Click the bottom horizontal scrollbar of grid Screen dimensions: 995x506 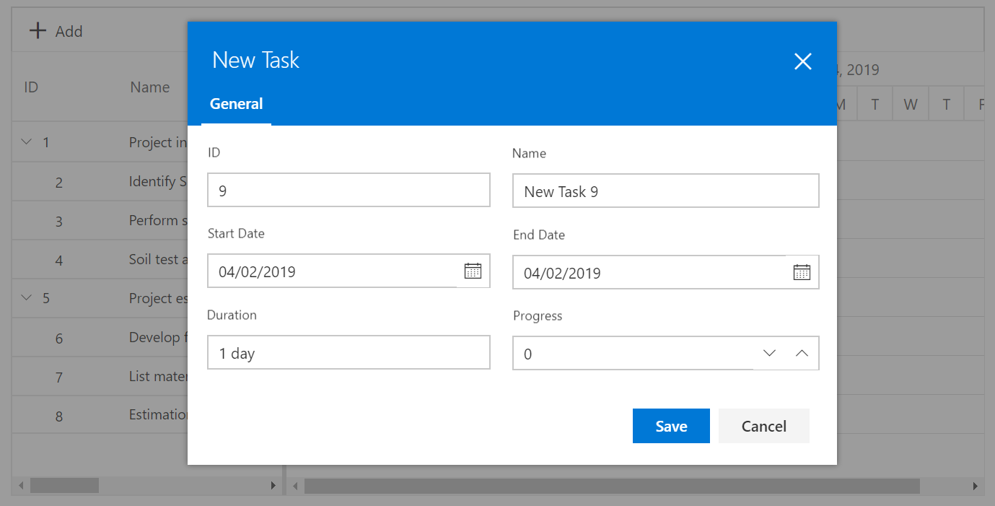pos(65,485)
